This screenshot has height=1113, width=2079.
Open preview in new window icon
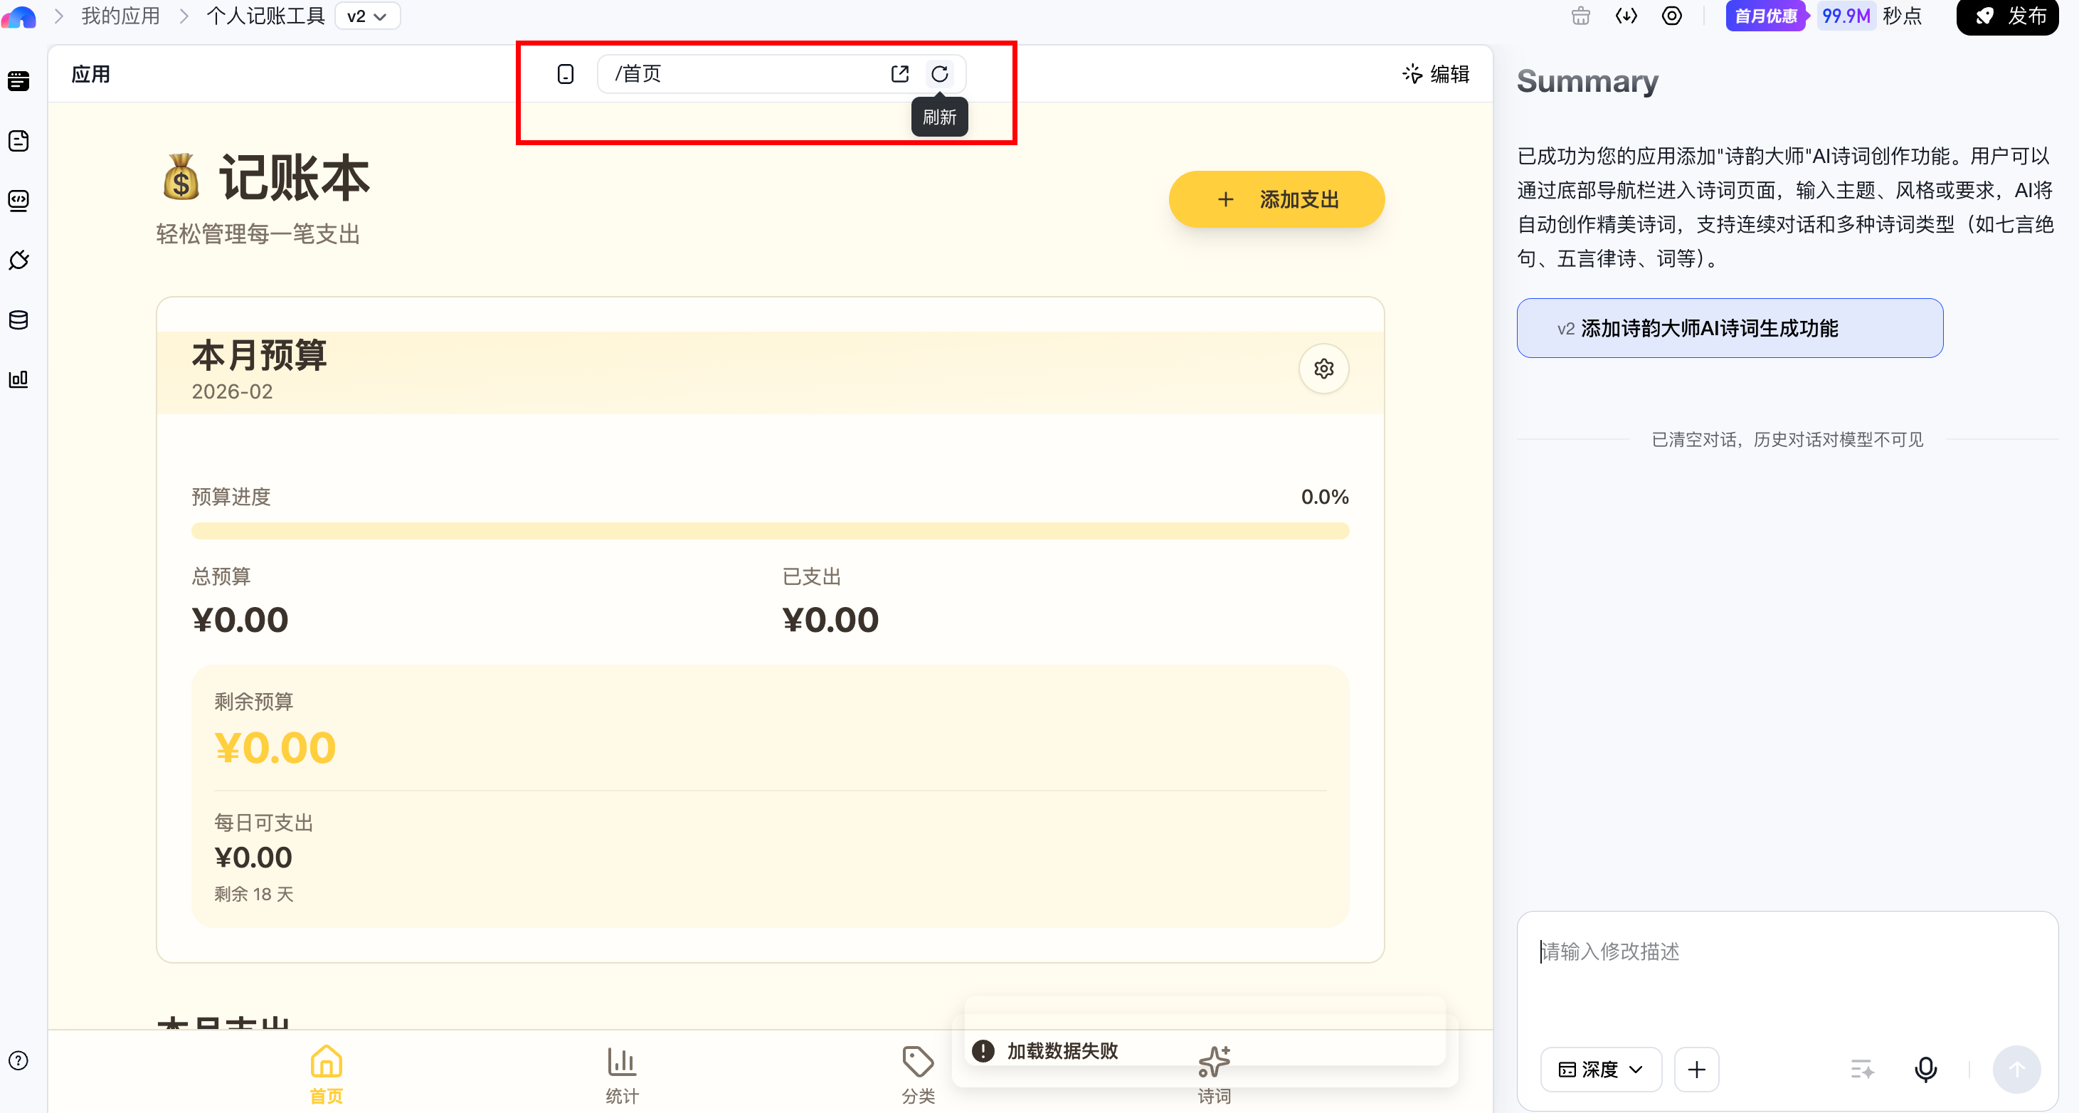point(900,74)
